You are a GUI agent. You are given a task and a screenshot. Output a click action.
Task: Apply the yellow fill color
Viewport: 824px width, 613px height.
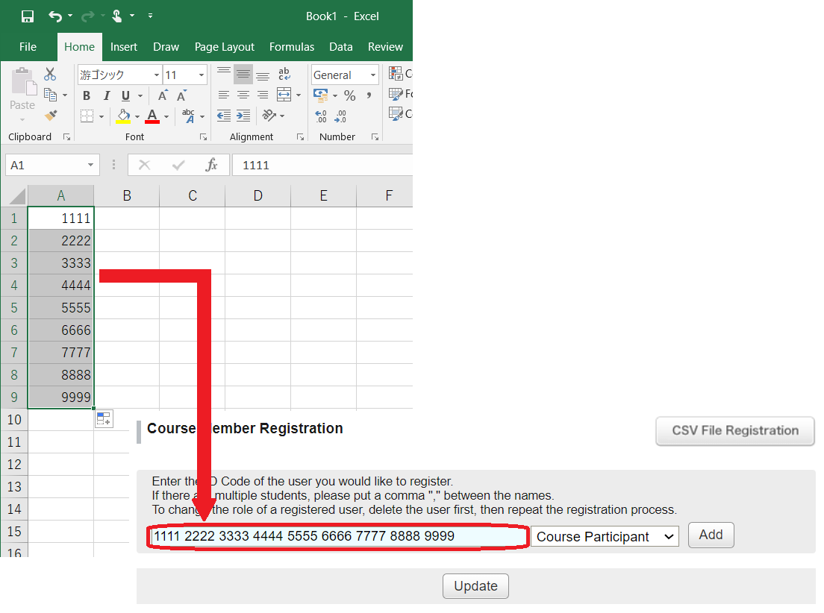click(123, 116)
